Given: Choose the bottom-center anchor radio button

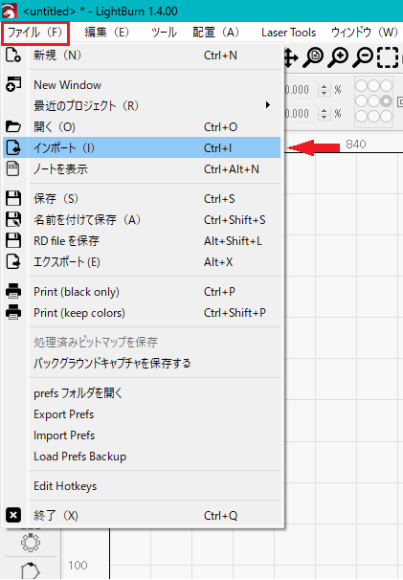Looking at the screenshot, I should tap(373, 117).
